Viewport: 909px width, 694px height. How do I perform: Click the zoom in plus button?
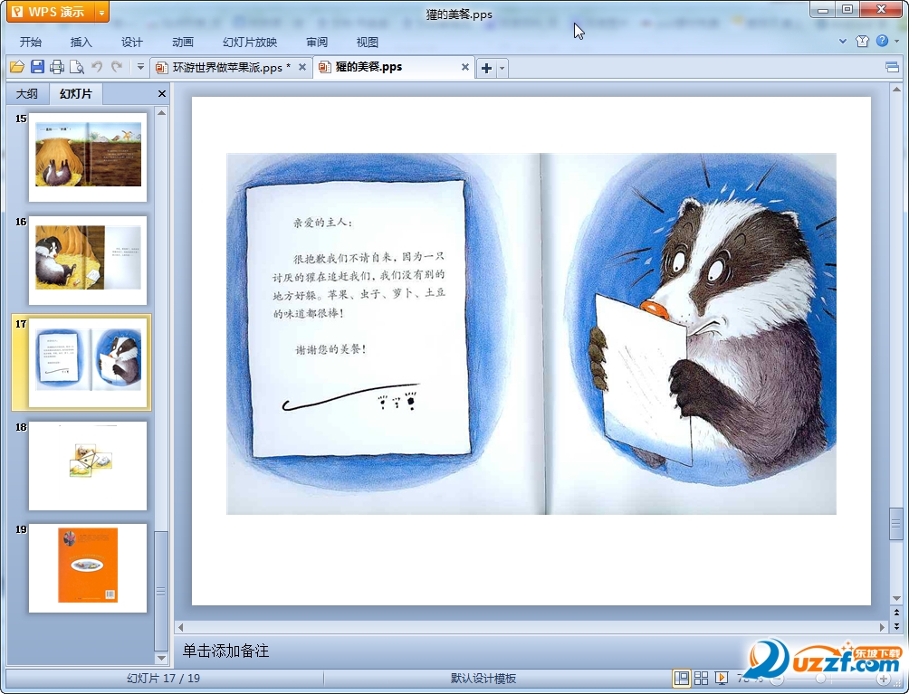pos(883,679)
